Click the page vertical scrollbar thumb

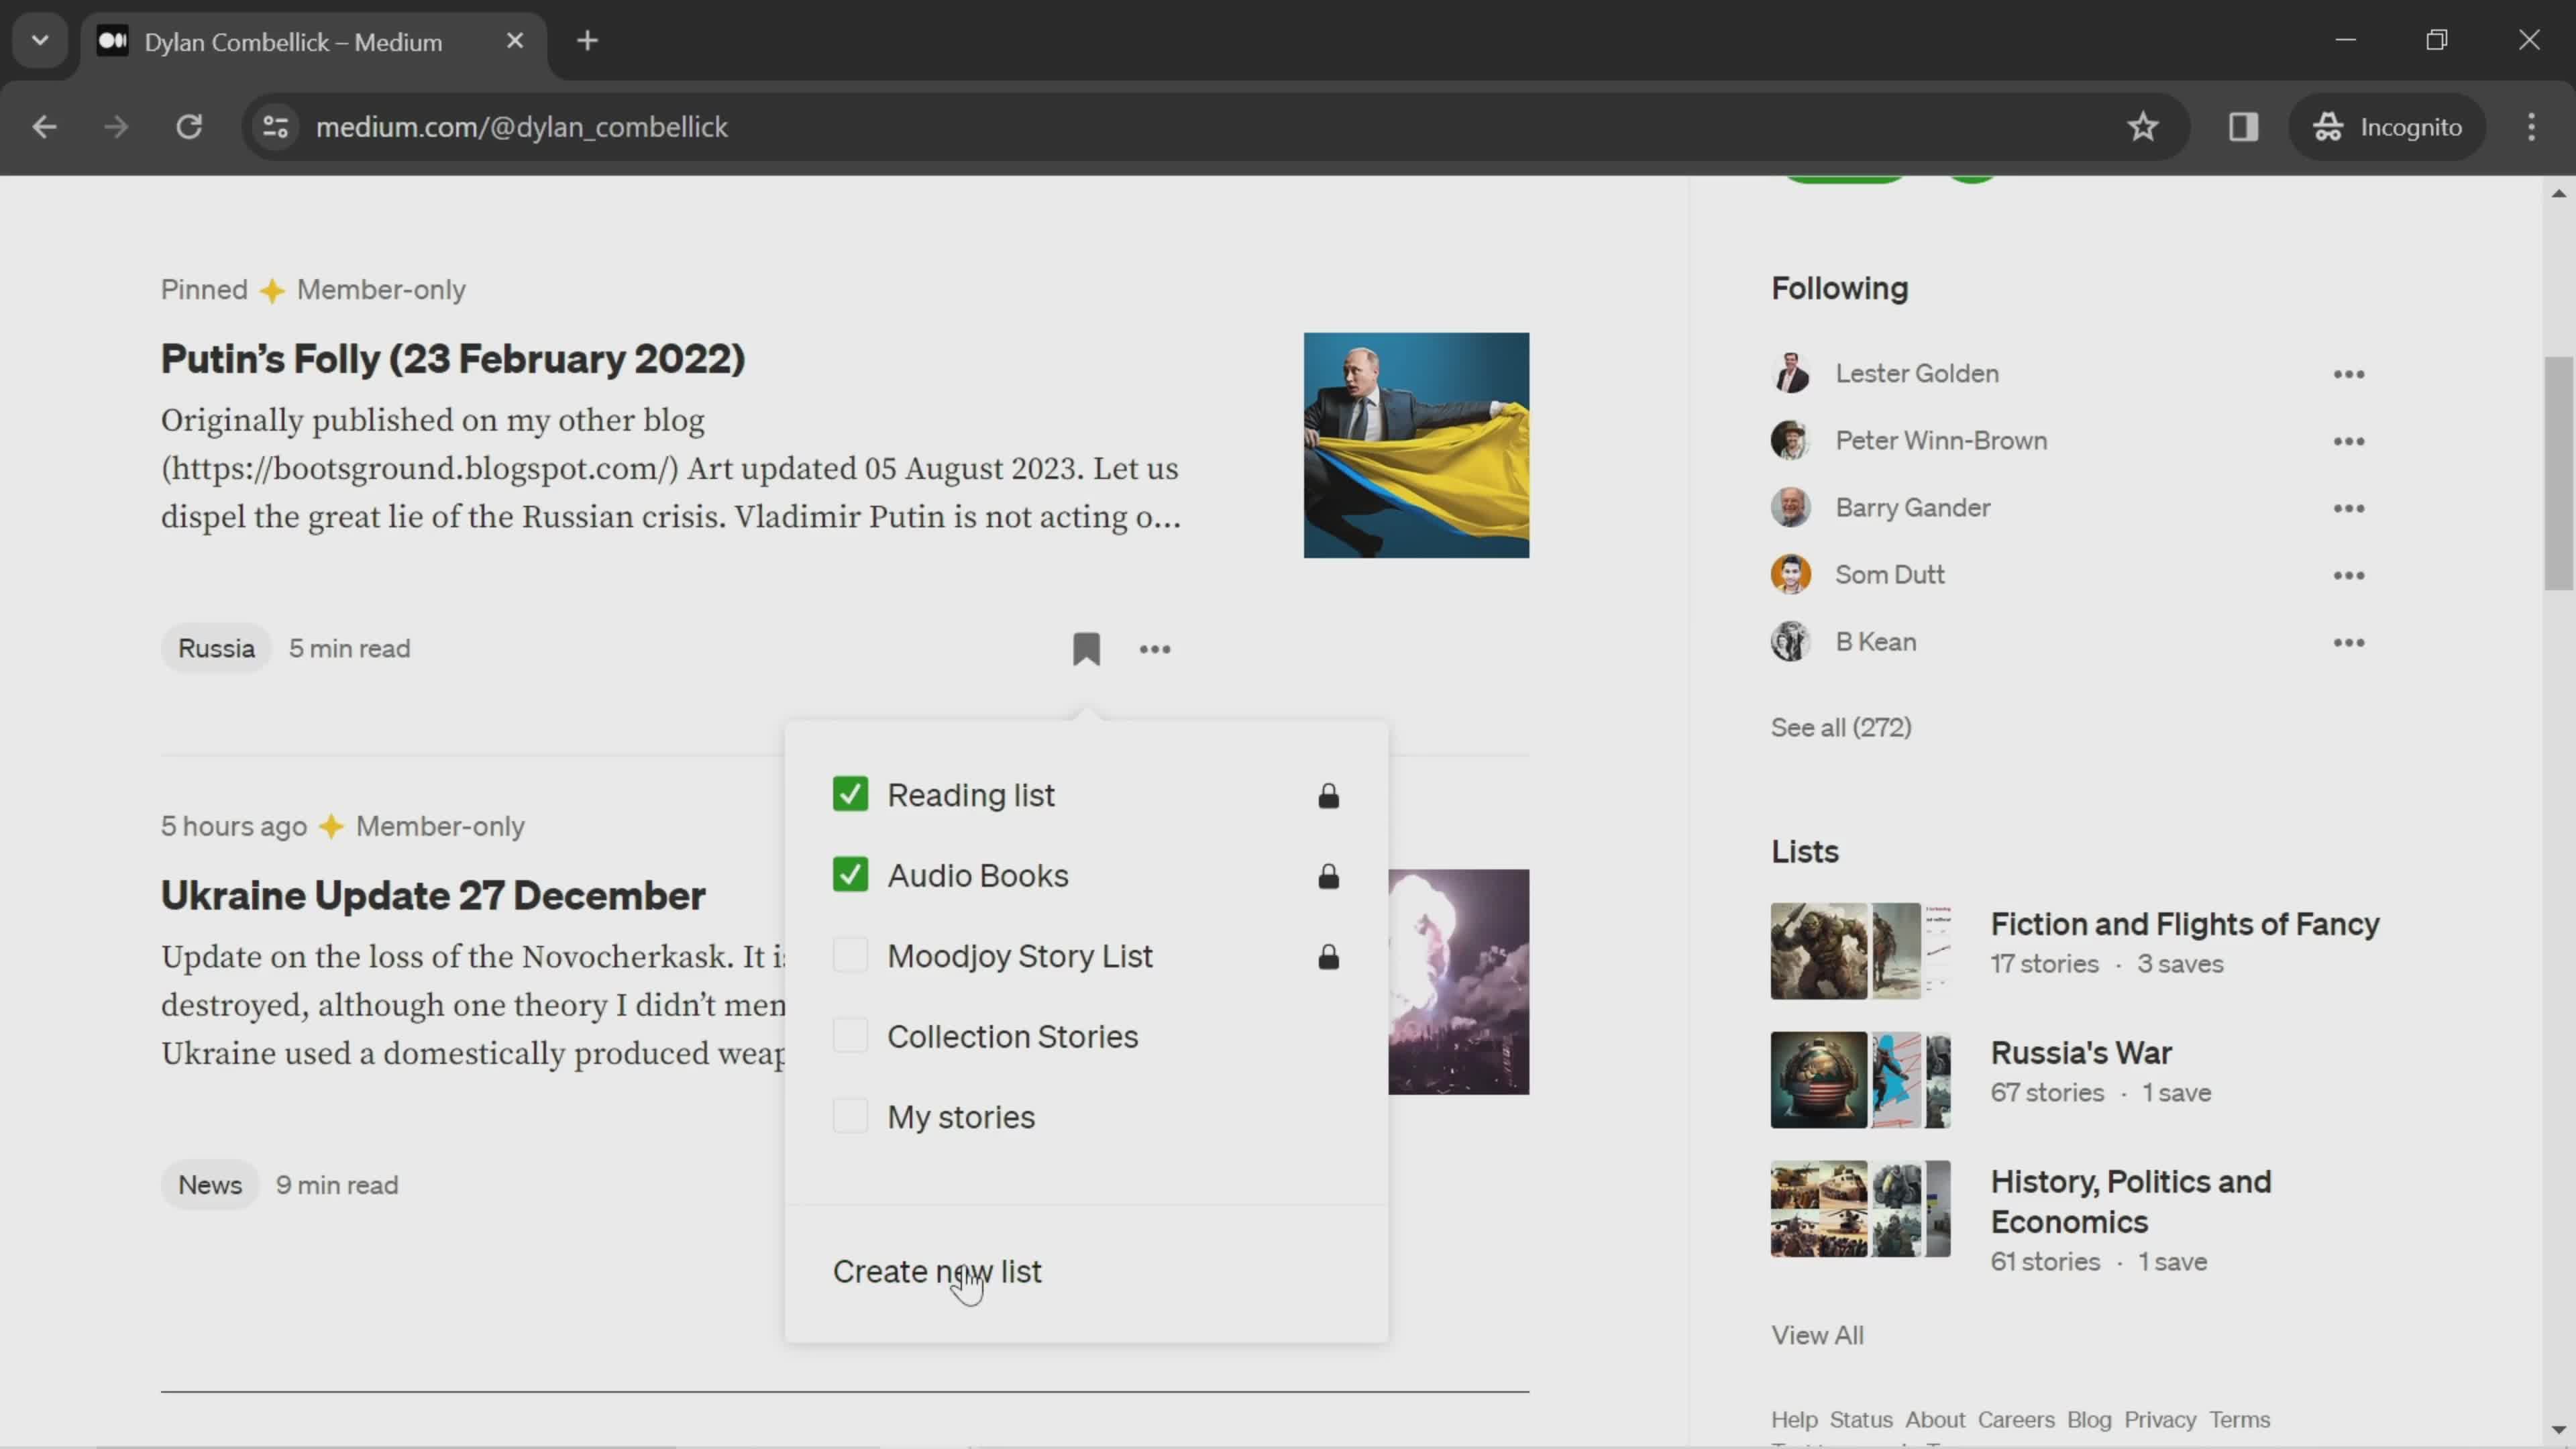pyautogui.click(x=2558, y=473)
